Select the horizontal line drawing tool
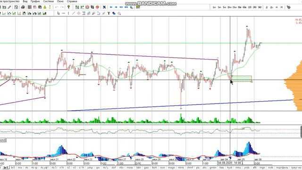 63,13
